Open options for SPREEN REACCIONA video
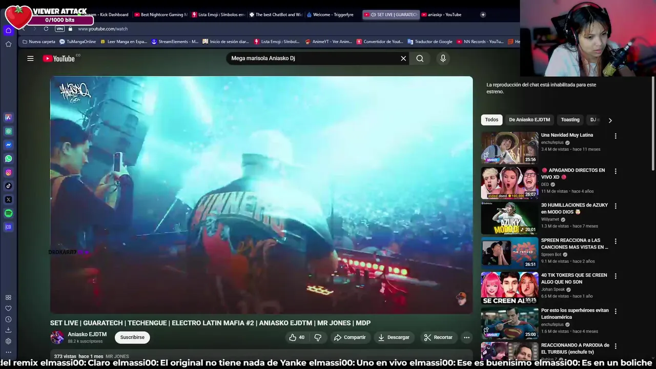This screenshot has width=656, height=369. (616, 241)
